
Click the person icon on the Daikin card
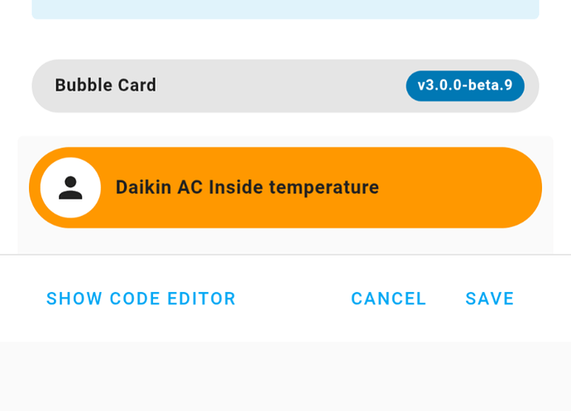pyautogui.click(x=70, y=188)
